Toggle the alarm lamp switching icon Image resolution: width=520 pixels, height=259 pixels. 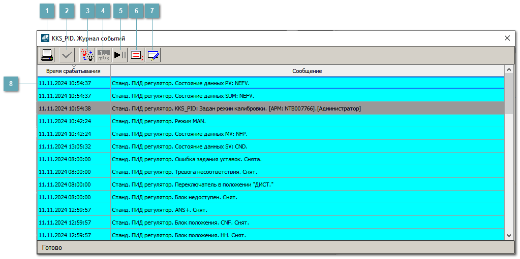tap(87, 55)
